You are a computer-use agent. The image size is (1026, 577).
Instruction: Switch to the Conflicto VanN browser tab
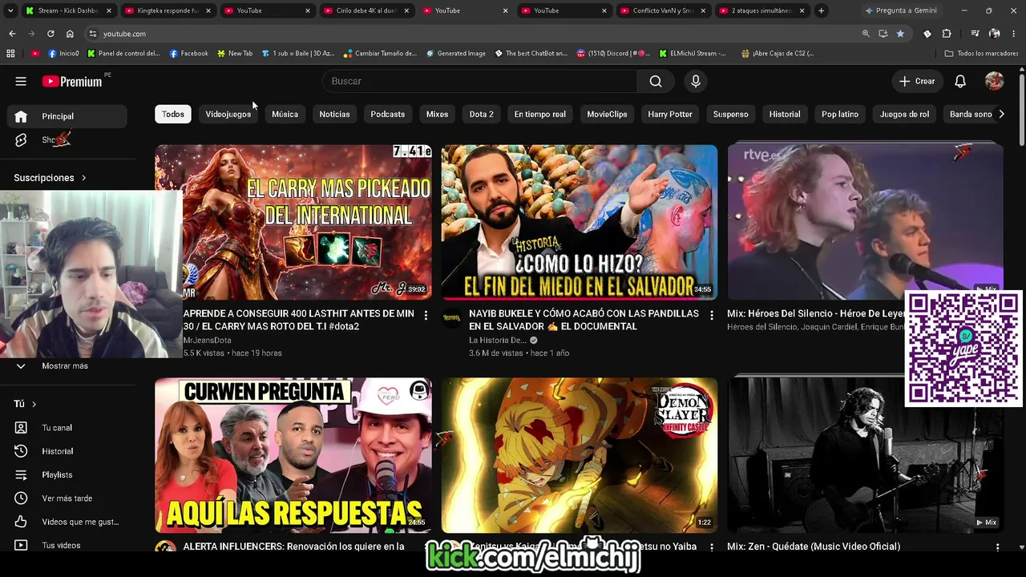tap(663, 10)
